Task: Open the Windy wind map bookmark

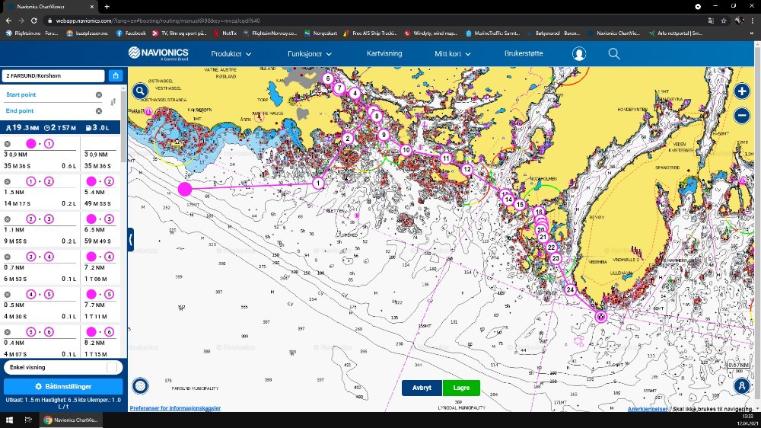Action: point(431,34)
